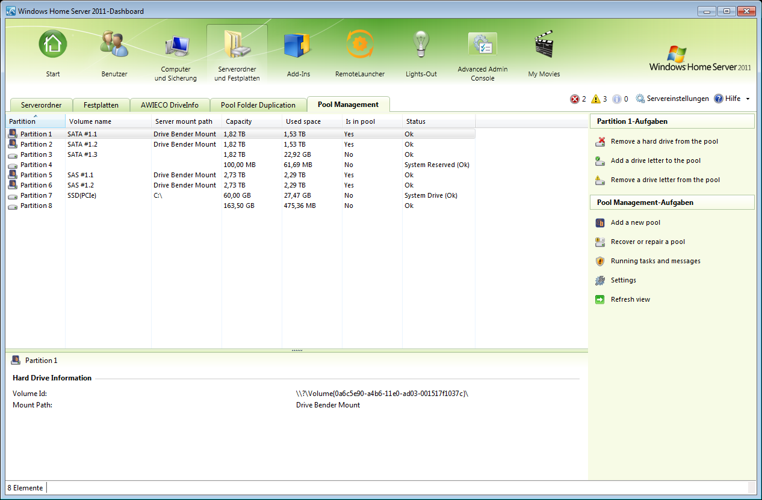Click the Servereinstellungen gear icon

pos(640,99)
